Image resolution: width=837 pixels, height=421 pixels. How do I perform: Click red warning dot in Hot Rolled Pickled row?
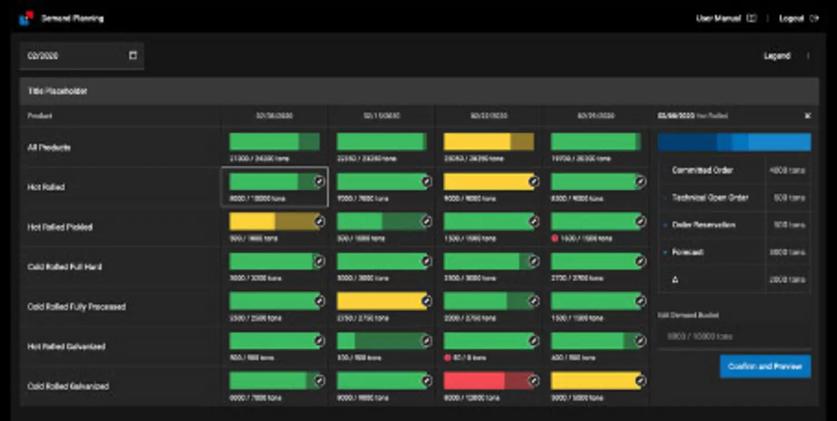click(x=555, y=239)
